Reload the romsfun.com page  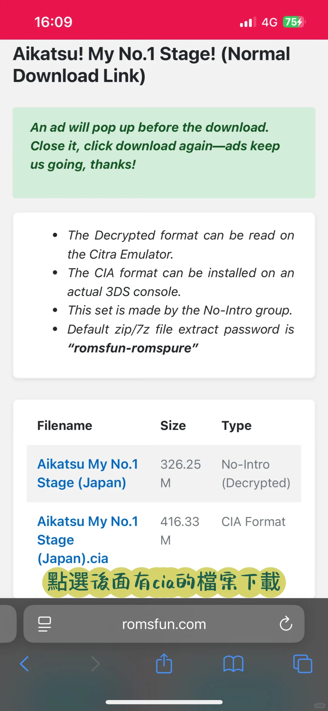pos(286,624)
